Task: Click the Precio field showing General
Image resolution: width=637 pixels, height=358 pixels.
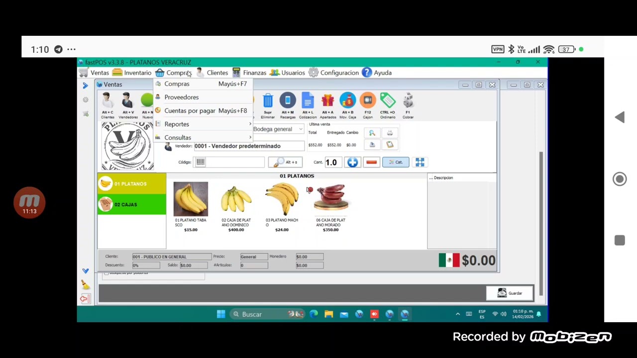Action: point(254,257)
